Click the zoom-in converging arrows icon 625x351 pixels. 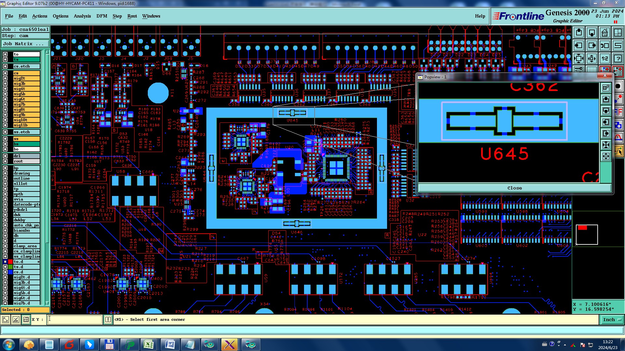[592, 58]
